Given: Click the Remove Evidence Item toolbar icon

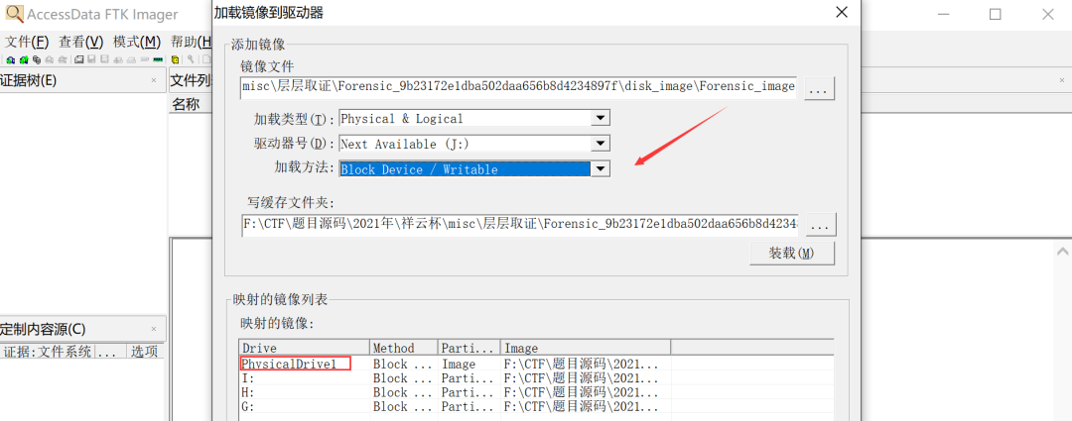Looking at the screenshot, I should pyautogui.click(x=50, y=60).
